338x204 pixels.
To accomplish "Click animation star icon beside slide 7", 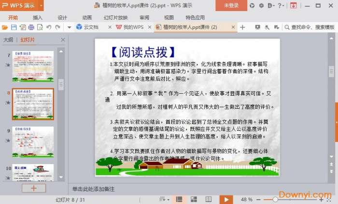I will click(x=8, y=65).
